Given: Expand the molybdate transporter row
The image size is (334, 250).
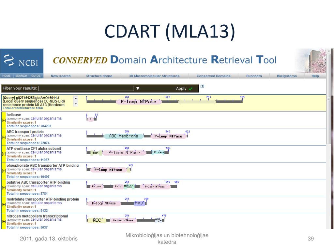Looking at the screenshot, I should (4, 204).
